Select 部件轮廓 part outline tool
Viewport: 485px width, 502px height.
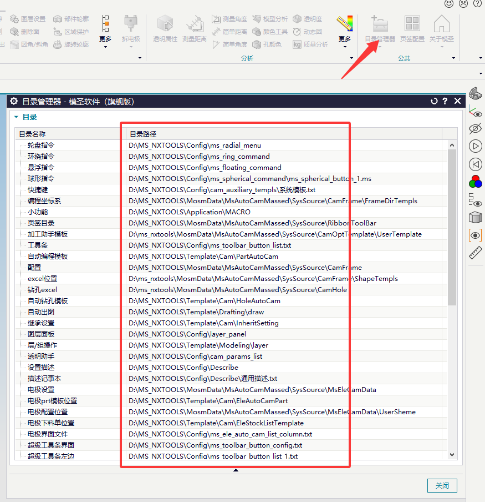point(71,19)
